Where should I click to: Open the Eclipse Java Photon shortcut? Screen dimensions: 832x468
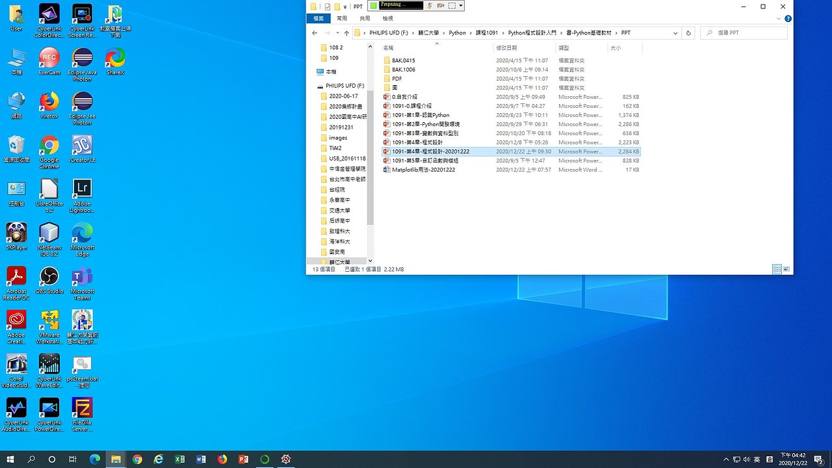point(82,64)
